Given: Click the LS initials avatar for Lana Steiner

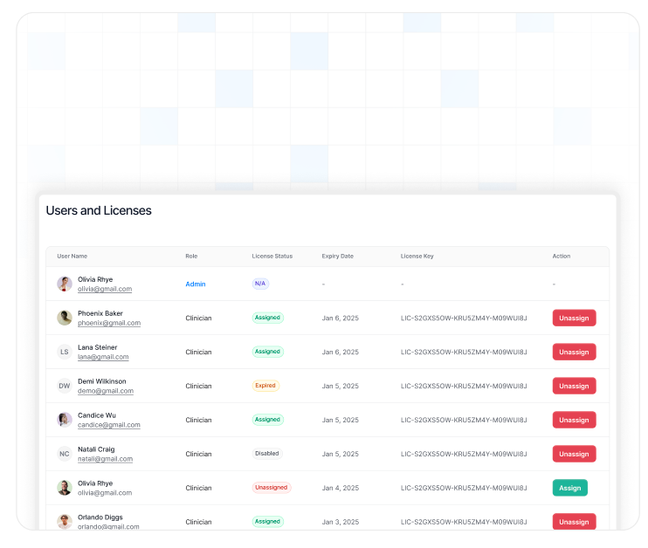Looking at the screenshot, I should (65, 352).
